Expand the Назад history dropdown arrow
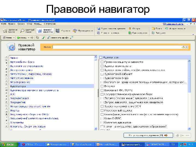This screenshot has width=196, height=147. tap(29, 38)
